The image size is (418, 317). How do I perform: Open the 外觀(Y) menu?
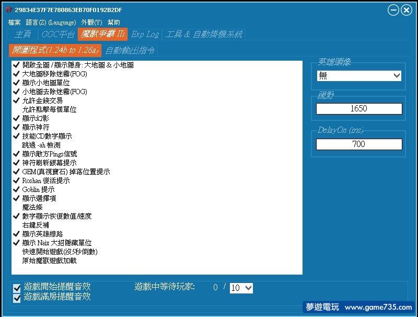click(91, 22)
